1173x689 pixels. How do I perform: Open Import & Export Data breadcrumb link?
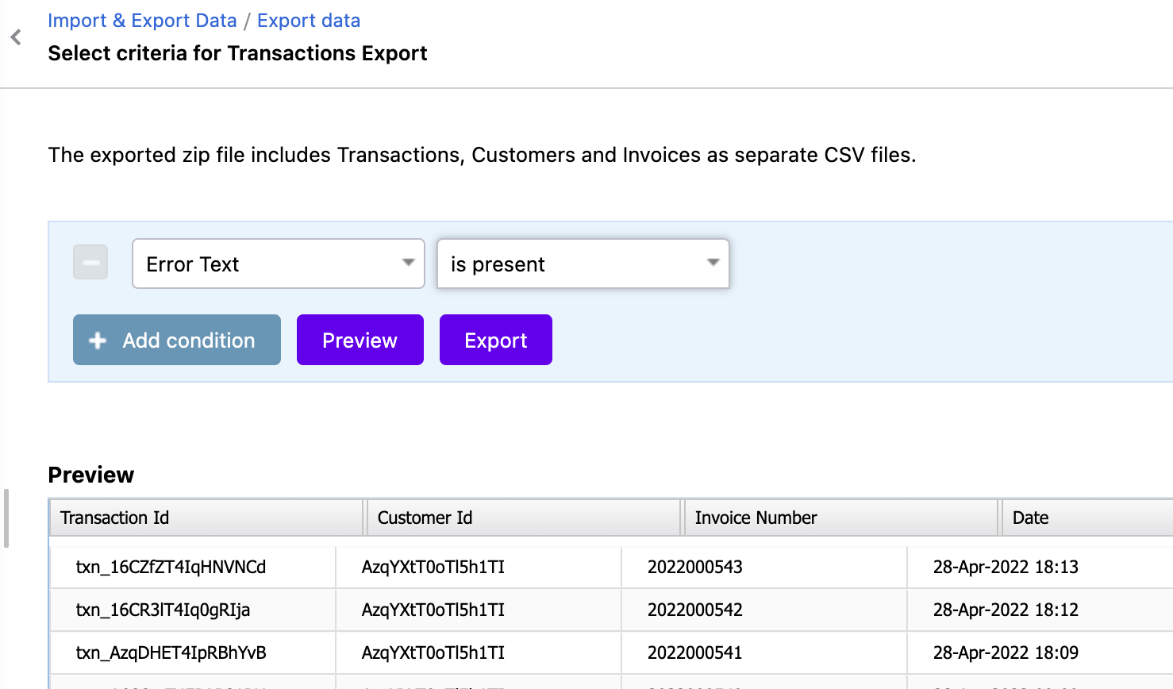pos(142,21)
